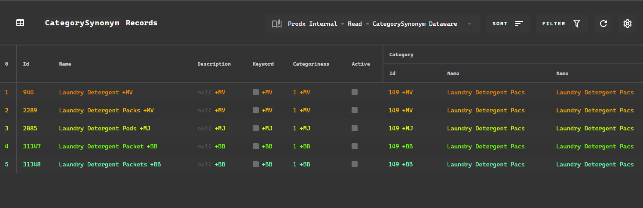Click null description in row 2885
Viewport: 643px width, 208px height.
coord(204,128)
